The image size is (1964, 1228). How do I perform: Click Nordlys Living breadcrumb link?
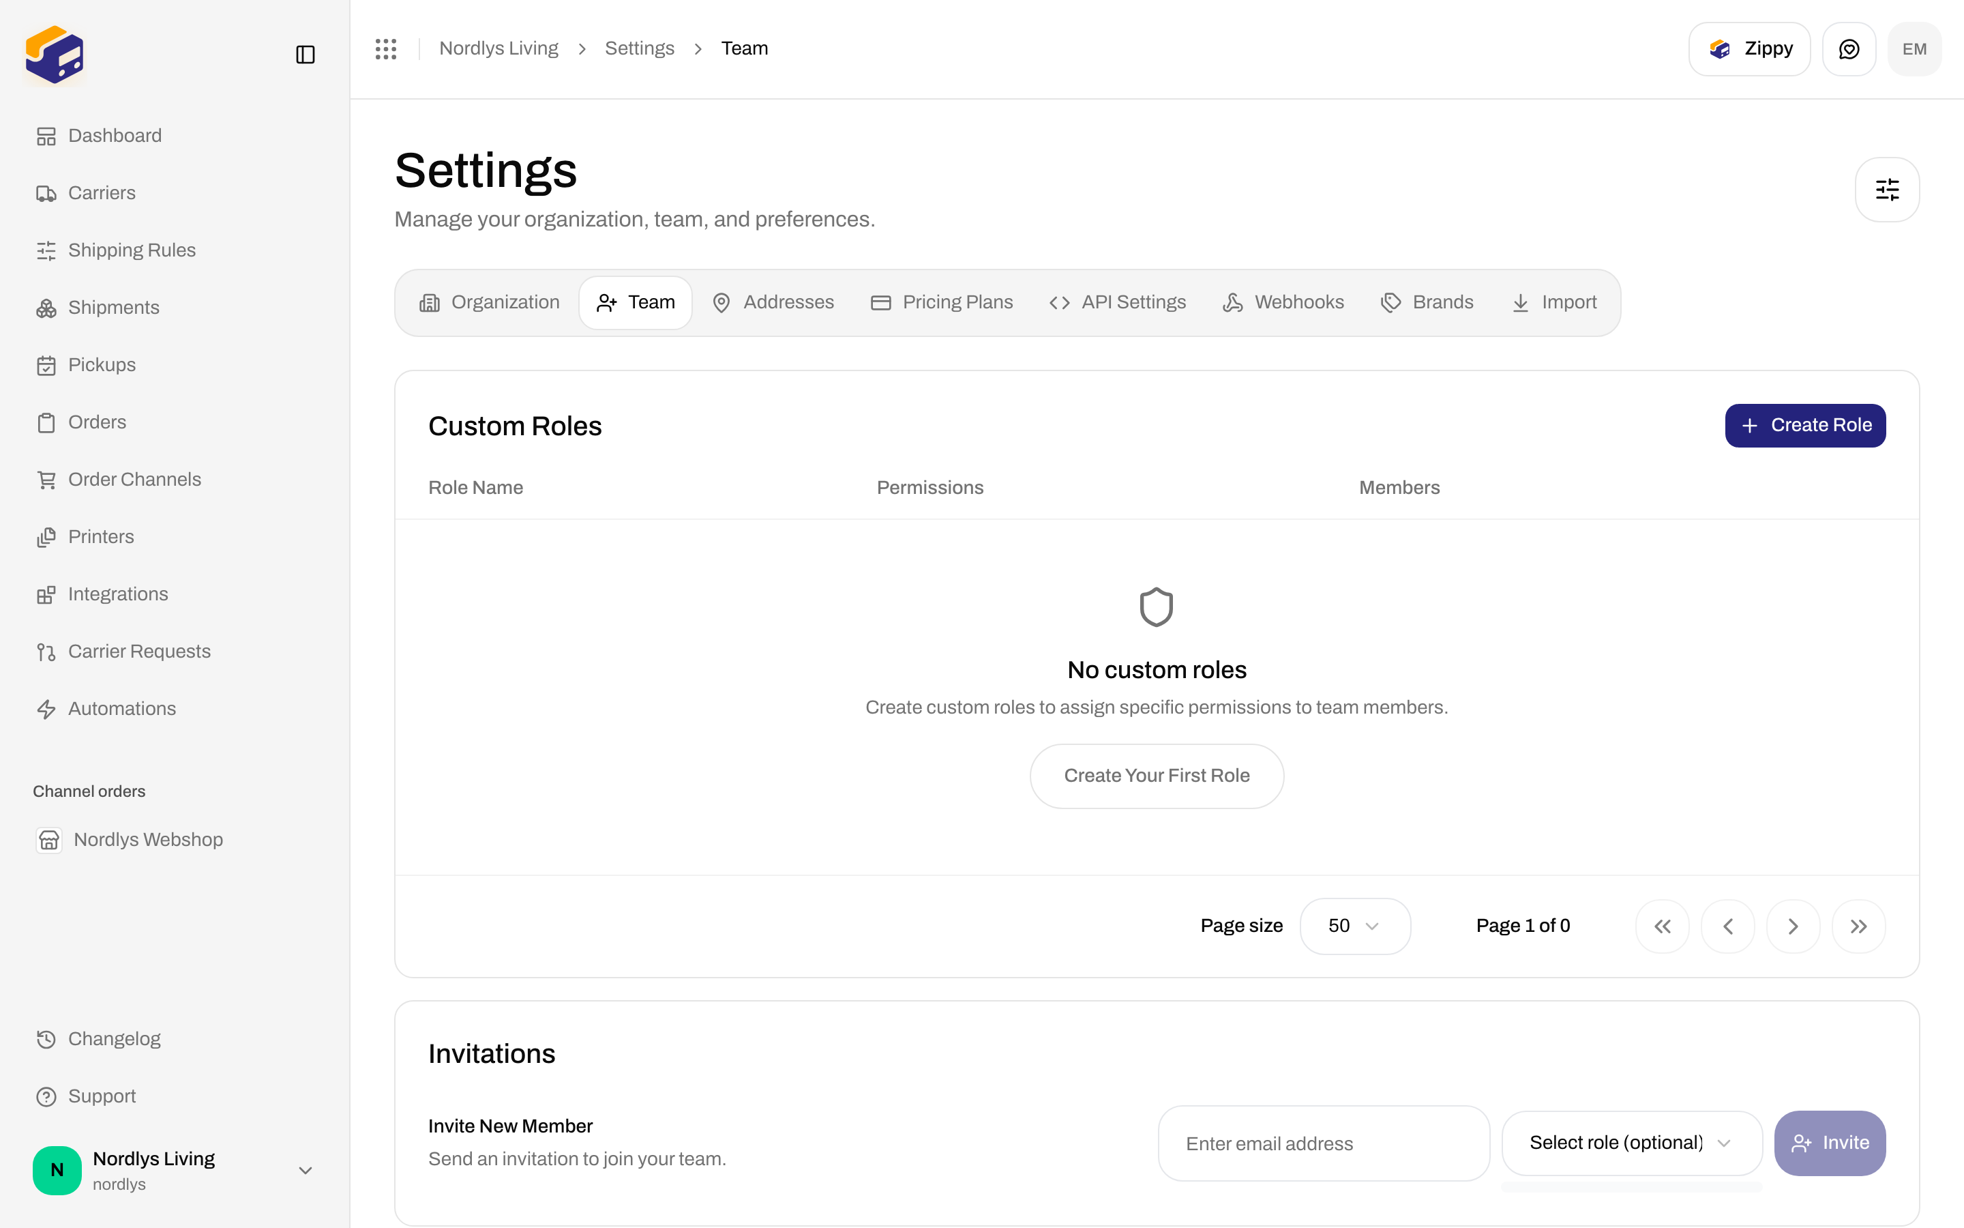pyautogui.click(x=499, y=48)
